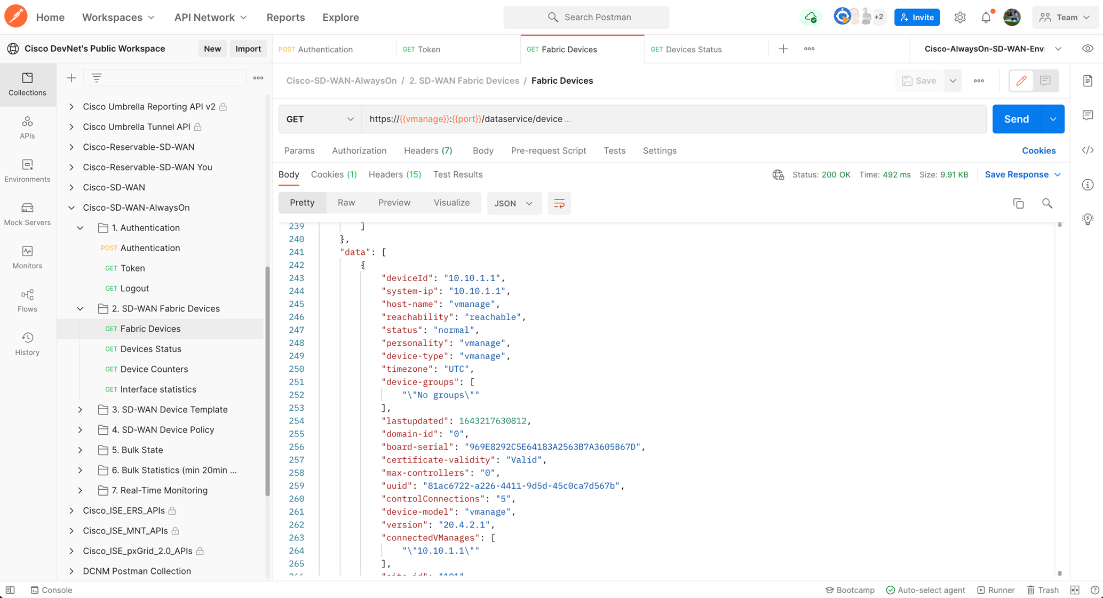Open the notifications bell icon
The image size is (1103, 598).
coord(986,17)
